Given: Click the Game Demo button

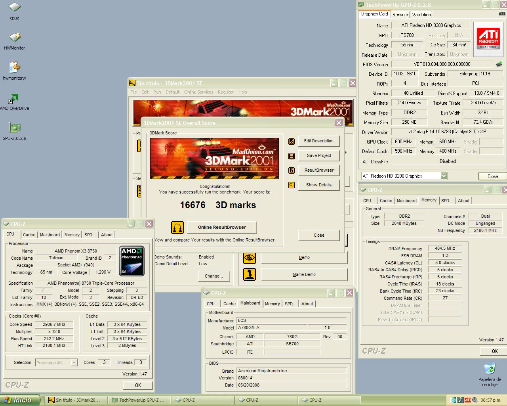Looking at the screenshot, I should click(304, 274).
